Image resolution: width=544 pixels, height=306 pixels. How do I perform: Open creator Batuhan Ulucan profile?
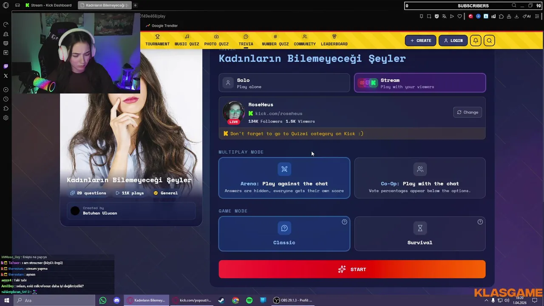(x=100, y=213)
